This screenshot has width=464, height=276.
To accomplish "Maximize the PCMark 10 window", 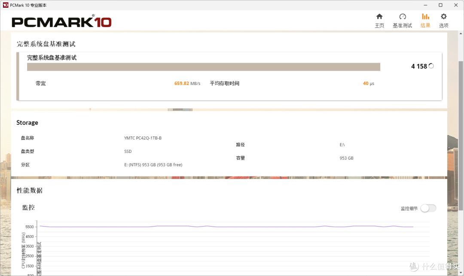I will point(440,5).
